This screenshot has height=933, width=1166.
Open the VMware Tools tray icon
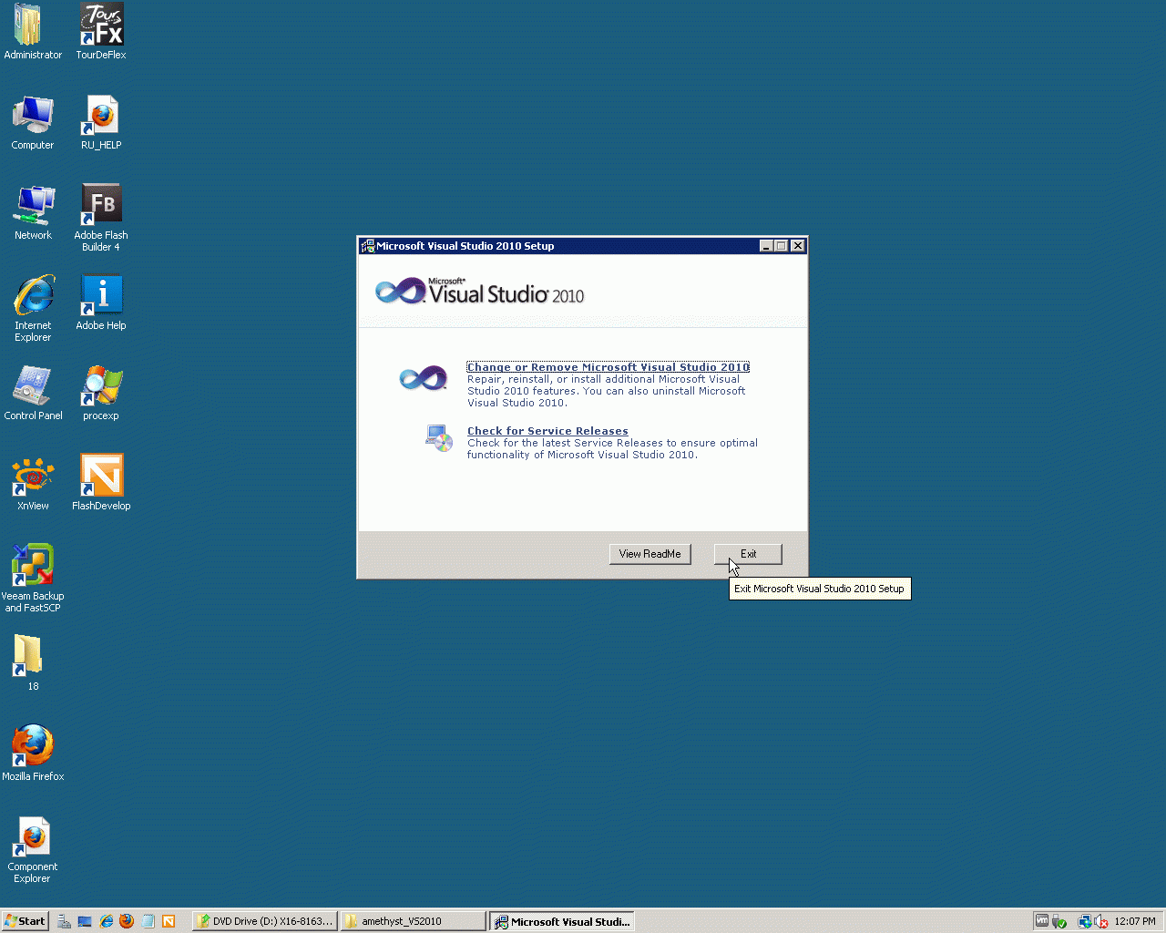coord(1042,921)
